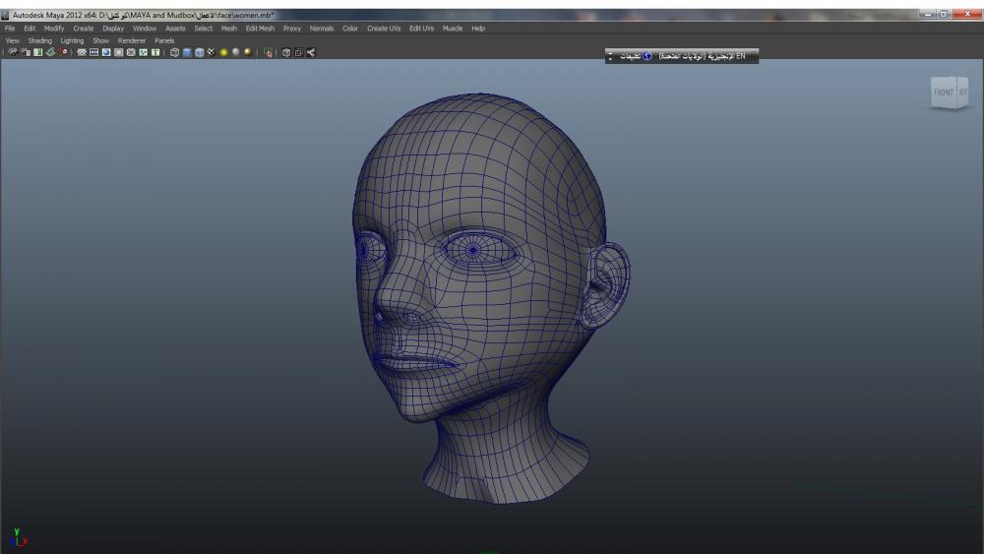Click the FRONT face of the ViewCube

(943, 92)
